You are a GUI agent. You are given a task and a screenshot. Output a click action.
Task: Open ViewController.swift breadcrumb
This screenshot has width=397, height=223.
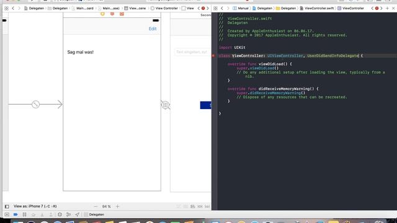click(x=316, y=8)
